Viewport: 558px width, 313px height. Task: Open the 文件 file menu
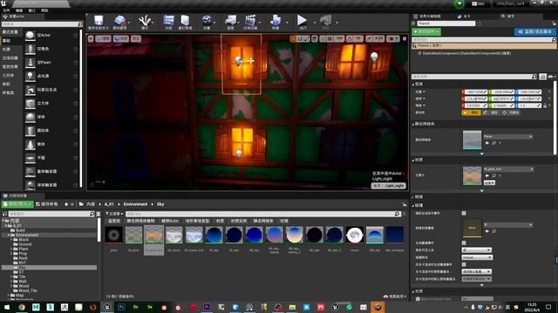click(6, 10)
